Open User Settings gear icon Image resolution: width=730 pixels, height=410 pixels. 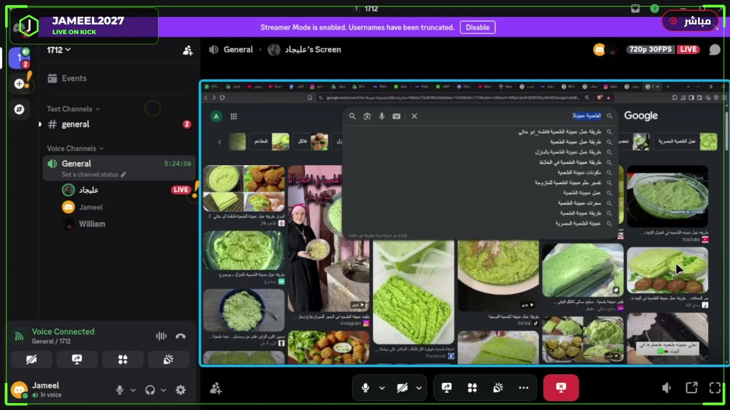pos(181,390)
